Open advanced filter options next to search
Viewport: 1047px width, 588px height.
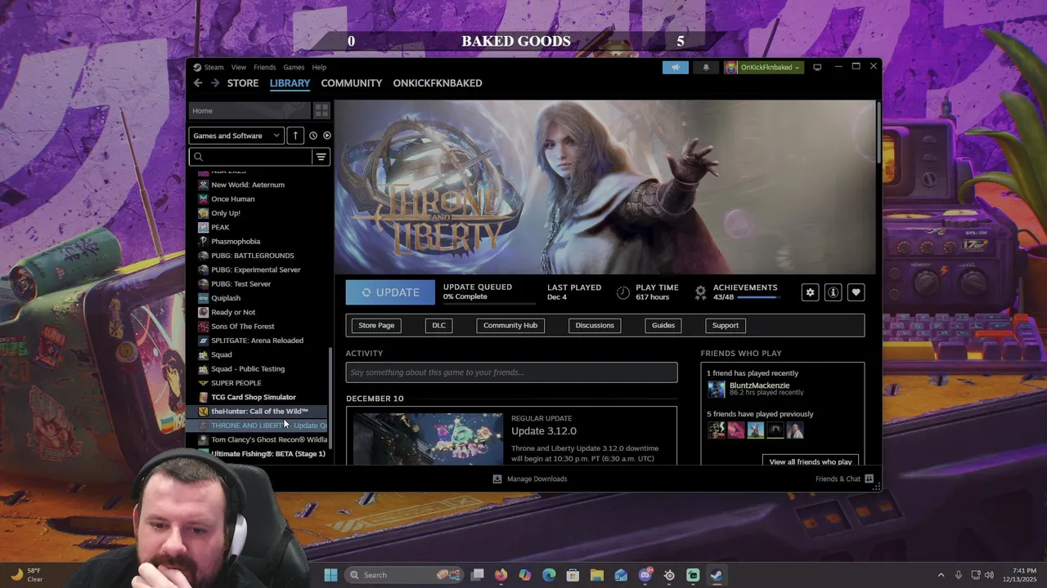pyautogui.click(x=321, y=157)
